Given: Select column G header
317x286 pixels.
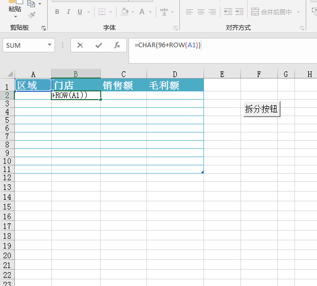Looking at the screenshot, I should point(286,74).
